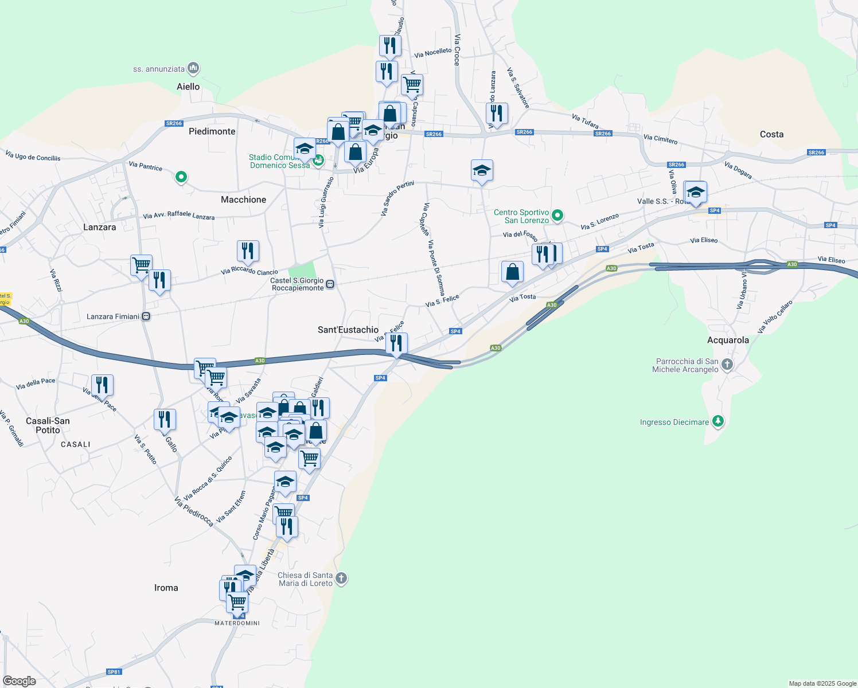This screenshot has width=858, height=688.
Task: Open the Google logo link
Action: [19, 681]
